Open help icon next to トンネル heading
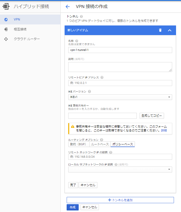The height and width of the screenshot is (212, 181). tap(81, 16)
